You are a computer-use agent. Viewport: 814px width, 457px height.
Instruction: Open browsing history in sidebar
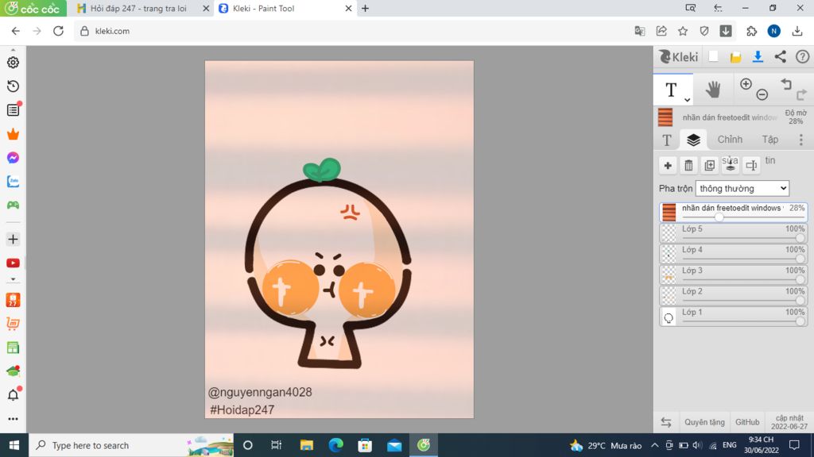[x=13, y=86]
